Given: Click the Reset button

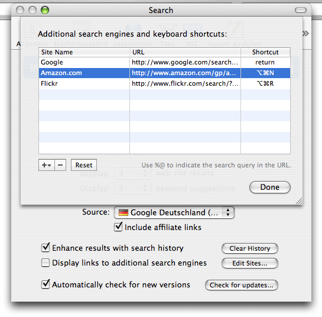Looking at the screenshot, I should (84, 165).
